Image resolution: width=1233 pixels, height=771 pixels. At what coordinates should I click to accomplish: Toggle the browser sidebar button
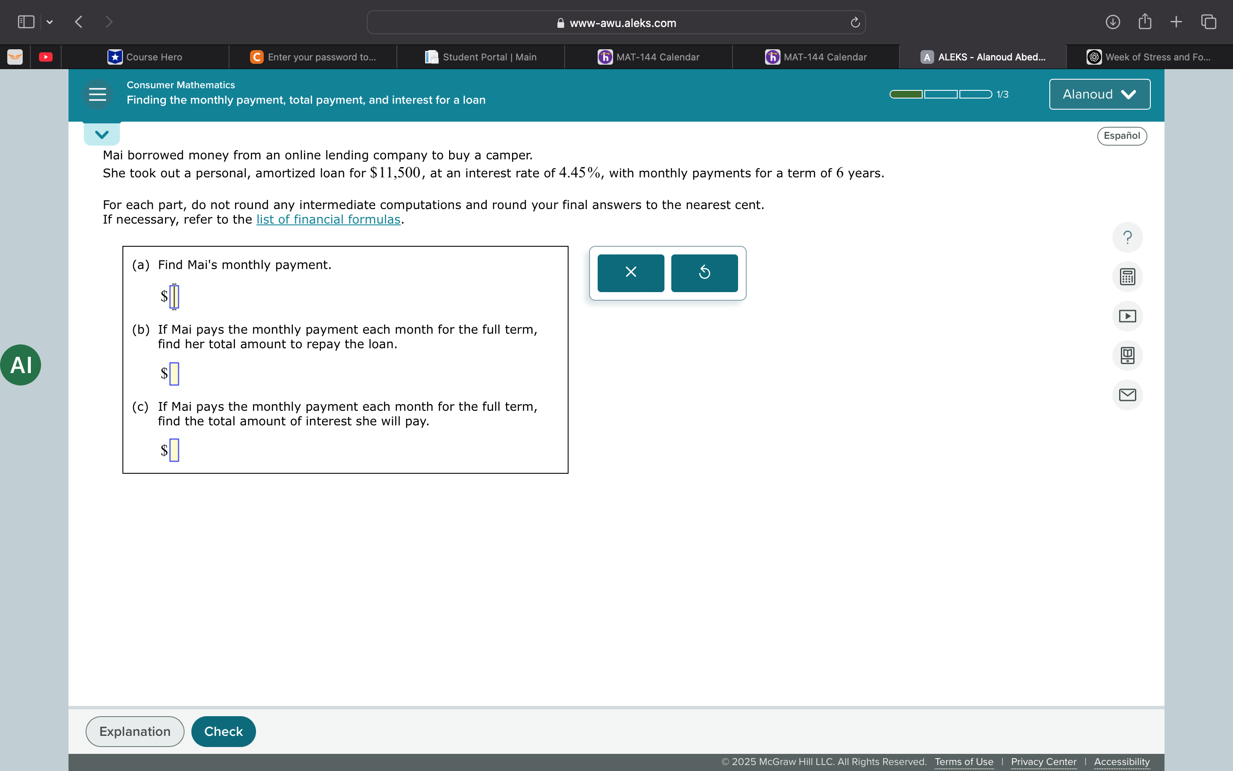26,22
